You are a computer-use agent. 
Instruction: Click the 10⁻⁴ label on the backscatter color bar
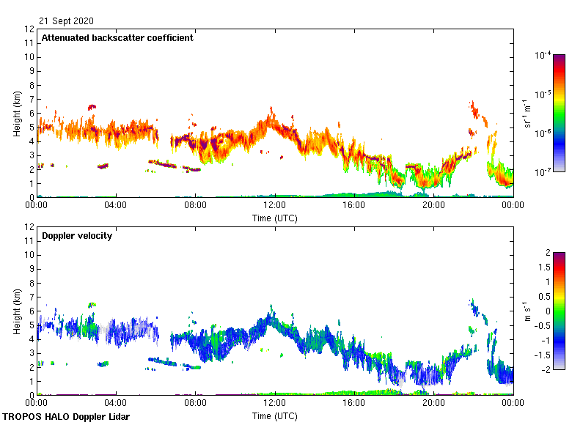pyautogui.click(x=543, y=56)
